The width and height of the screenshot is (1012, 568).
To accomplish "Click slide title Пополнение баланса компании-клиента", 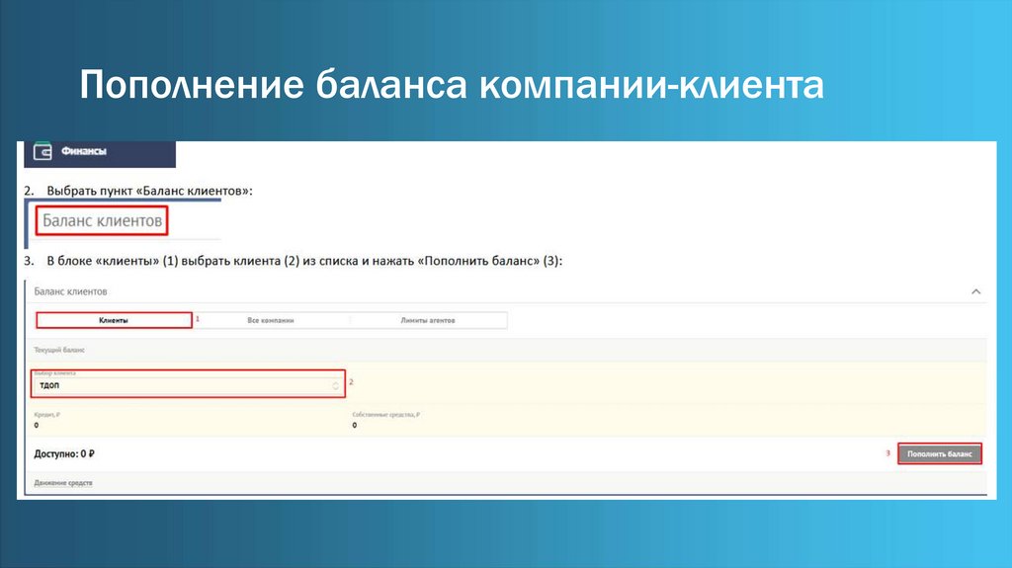I will click(451, 85).
